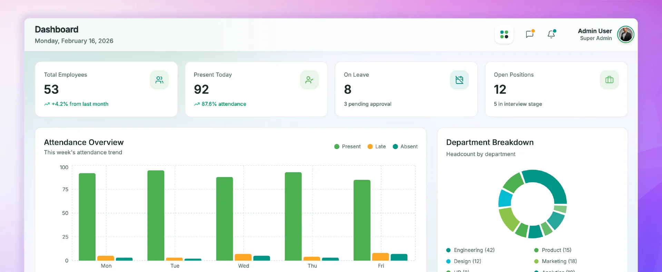Viewport: 662px width, 272px height.
Task: Click Friday's green Present bar
Action: 362,220
